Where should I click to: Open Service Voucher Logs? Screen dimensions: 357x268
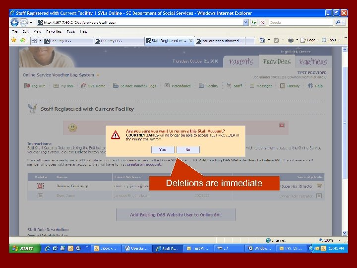click(x=134, y=86)
